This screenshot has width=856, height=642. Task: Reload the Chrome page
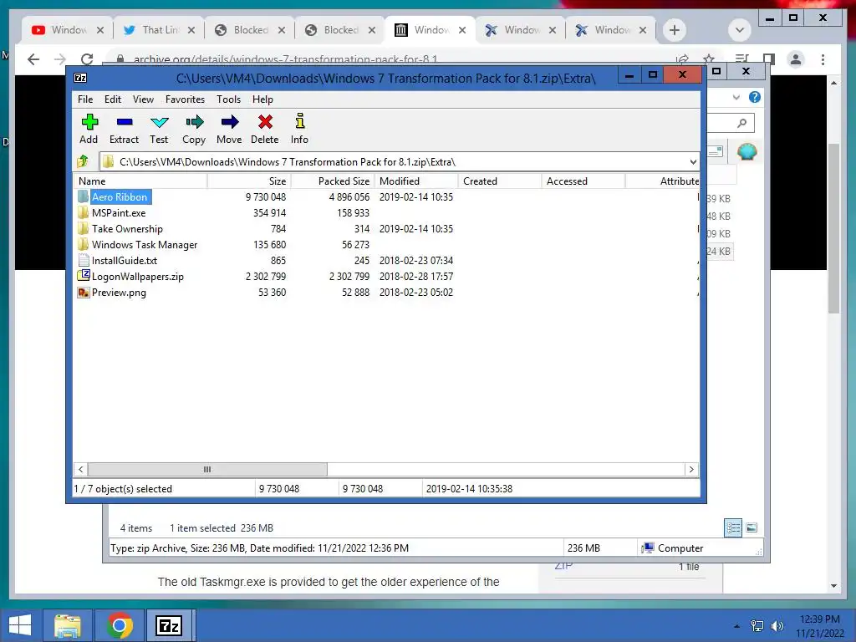(87, 59)
